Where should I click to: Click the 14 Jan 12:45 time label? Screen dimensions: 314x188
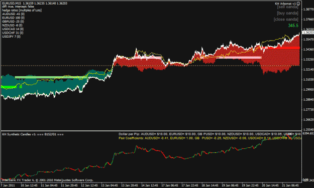(150, 185)
